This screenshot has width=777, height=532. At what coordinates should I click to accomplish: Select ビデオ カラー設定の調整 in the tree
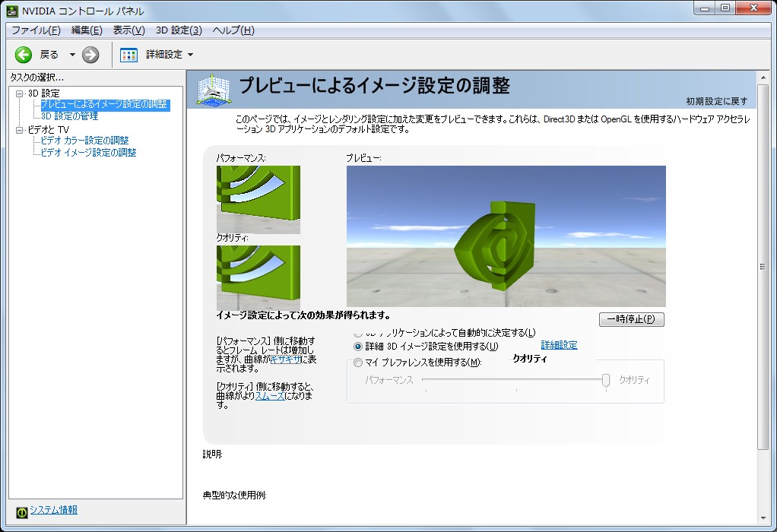[x=84, y=141]
